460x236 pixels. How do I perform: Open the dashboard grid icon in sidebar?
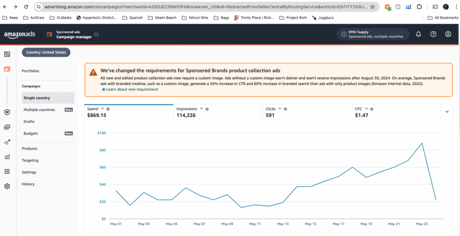point(7,54)
